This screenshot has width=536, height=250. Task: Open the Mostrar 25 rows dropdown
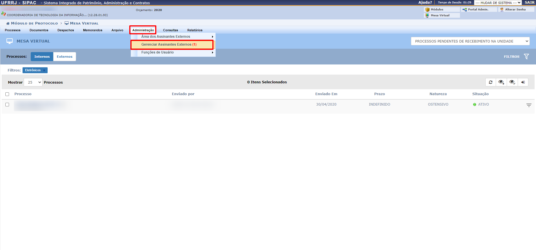click(33, 82)
